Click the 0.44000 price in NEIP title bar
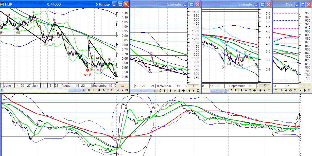This screenshot has width=312, height=156. pyautogui.click(x=54, y=4)
